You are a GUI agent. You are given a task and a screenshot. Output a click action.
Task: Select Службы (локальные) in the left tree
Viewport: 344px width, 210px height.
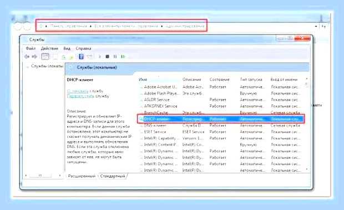click(x=47, y=66)
